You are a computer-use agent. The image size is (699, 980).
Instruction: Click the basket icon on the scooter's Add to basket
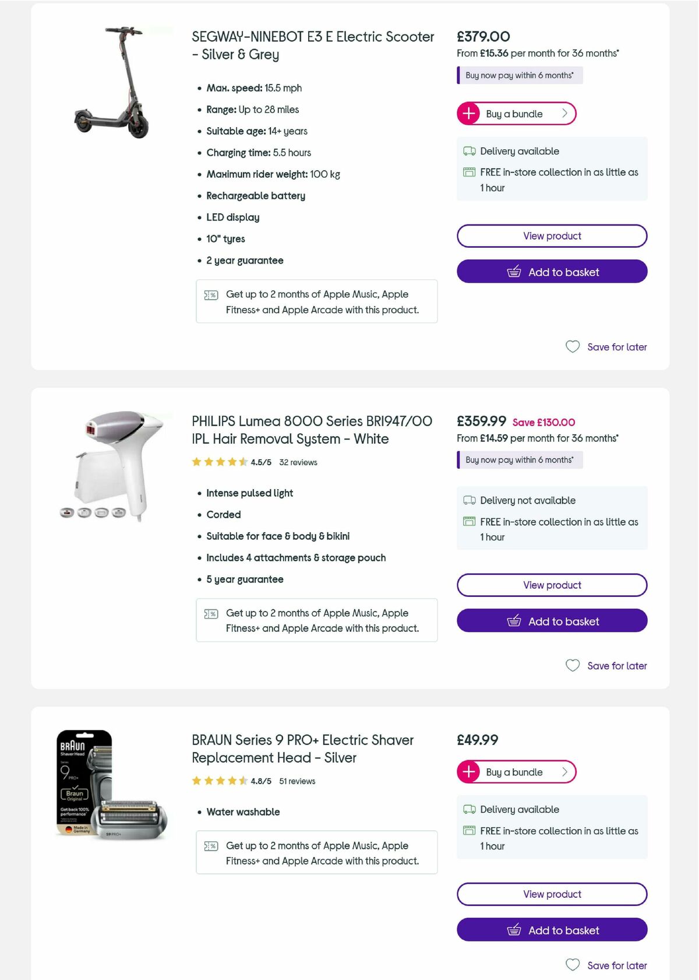[514, 271]
